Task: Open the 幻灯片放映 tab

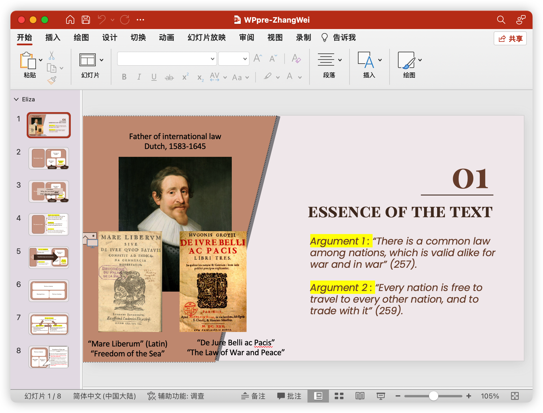Action: [x=207, y=37]
